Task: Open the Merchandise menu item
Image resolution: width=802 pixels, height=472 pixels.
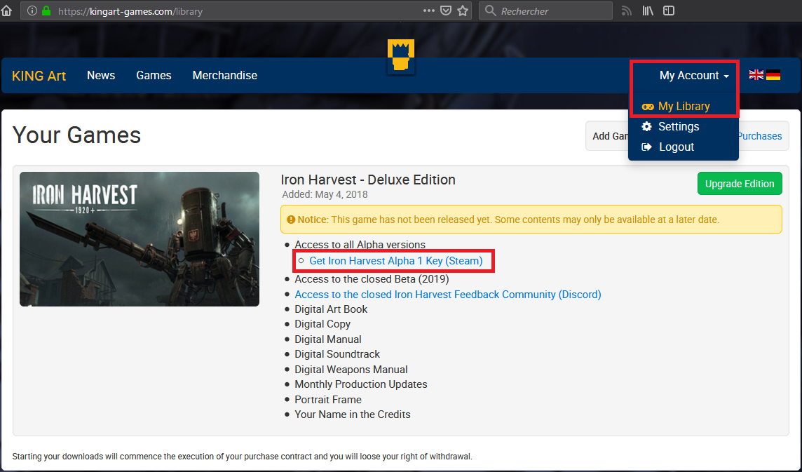Action: [224, 75]
